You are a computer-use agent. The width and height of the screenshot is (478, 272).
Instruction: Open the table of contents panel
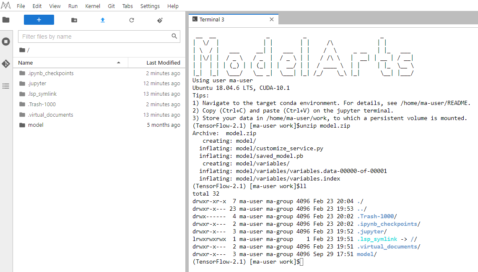6,86
